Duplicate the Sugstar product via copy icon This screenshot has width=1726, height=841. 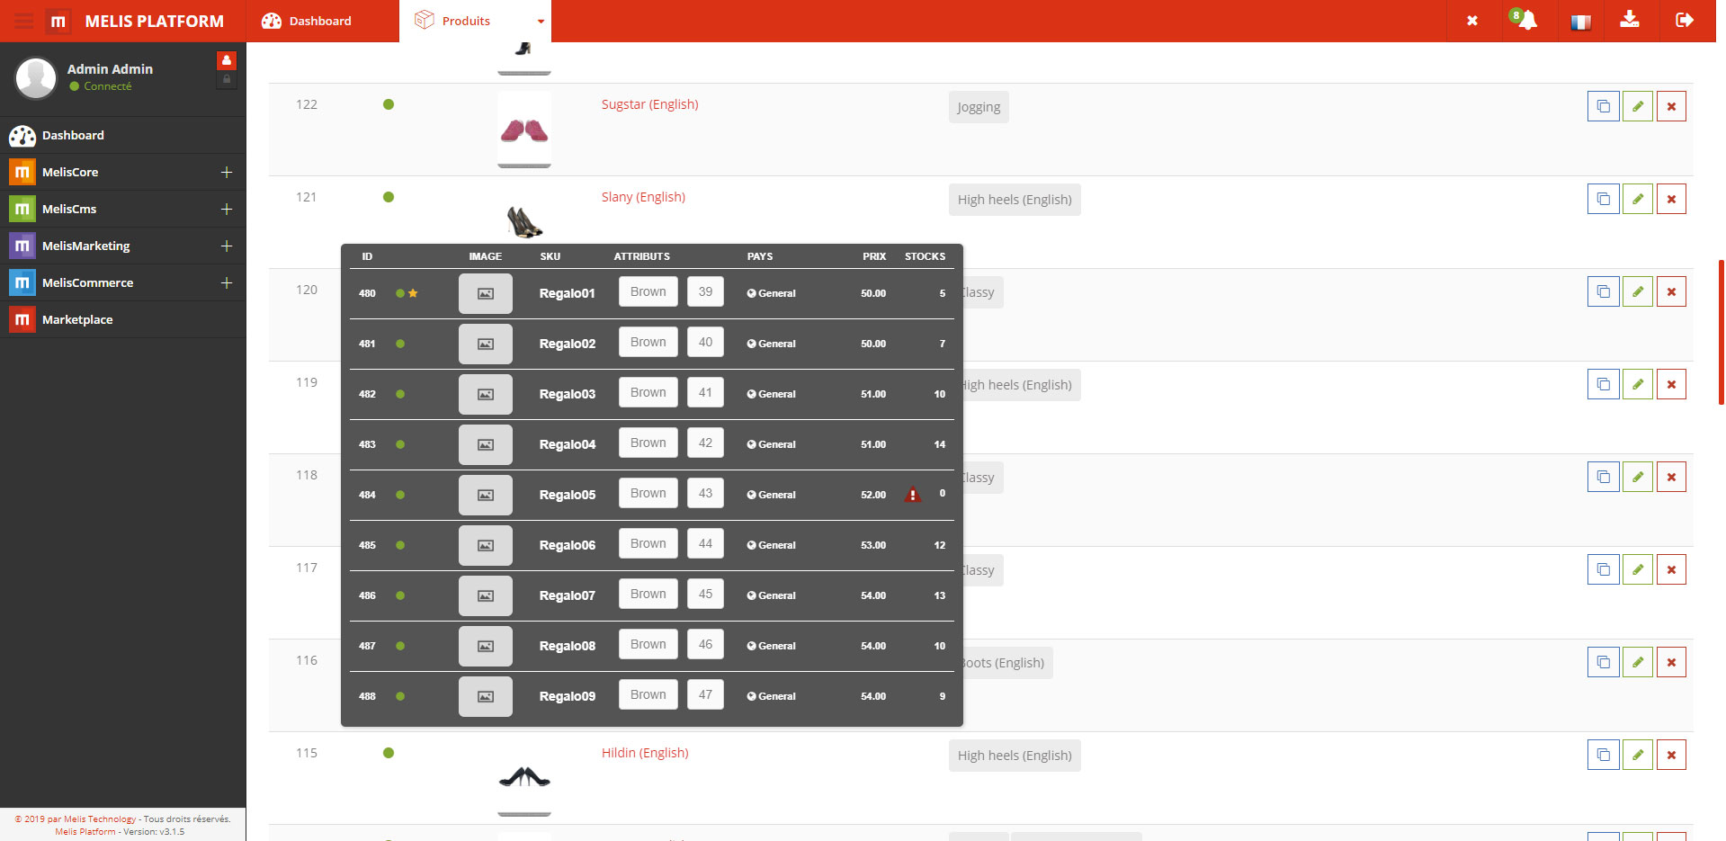coord(1603,106)
